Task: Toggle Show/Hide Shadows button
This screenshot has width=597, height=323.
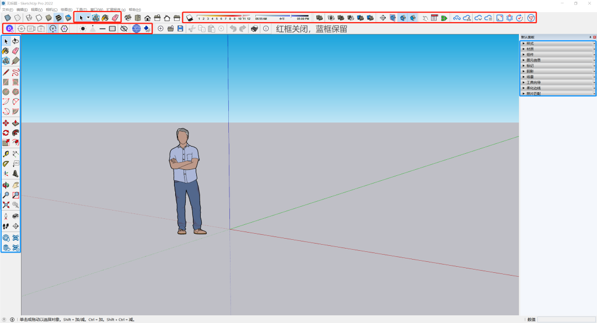Action: [x=190, y=18]
